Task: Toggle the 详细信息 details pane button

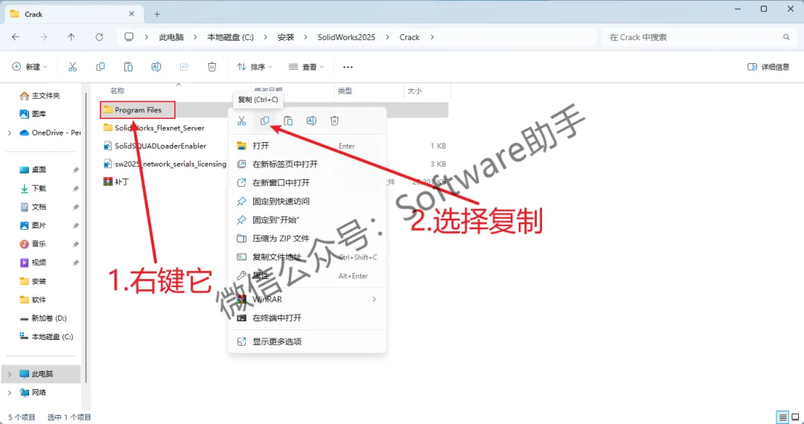Action: (768, 66)
